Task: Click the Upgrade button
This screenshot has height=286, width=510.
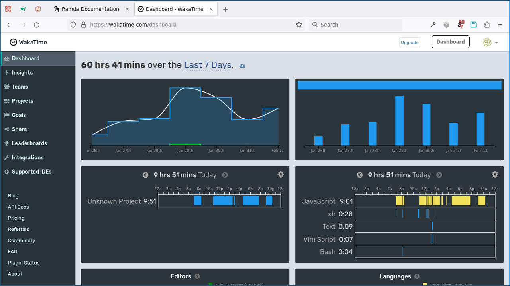Action: coord(410,43)
